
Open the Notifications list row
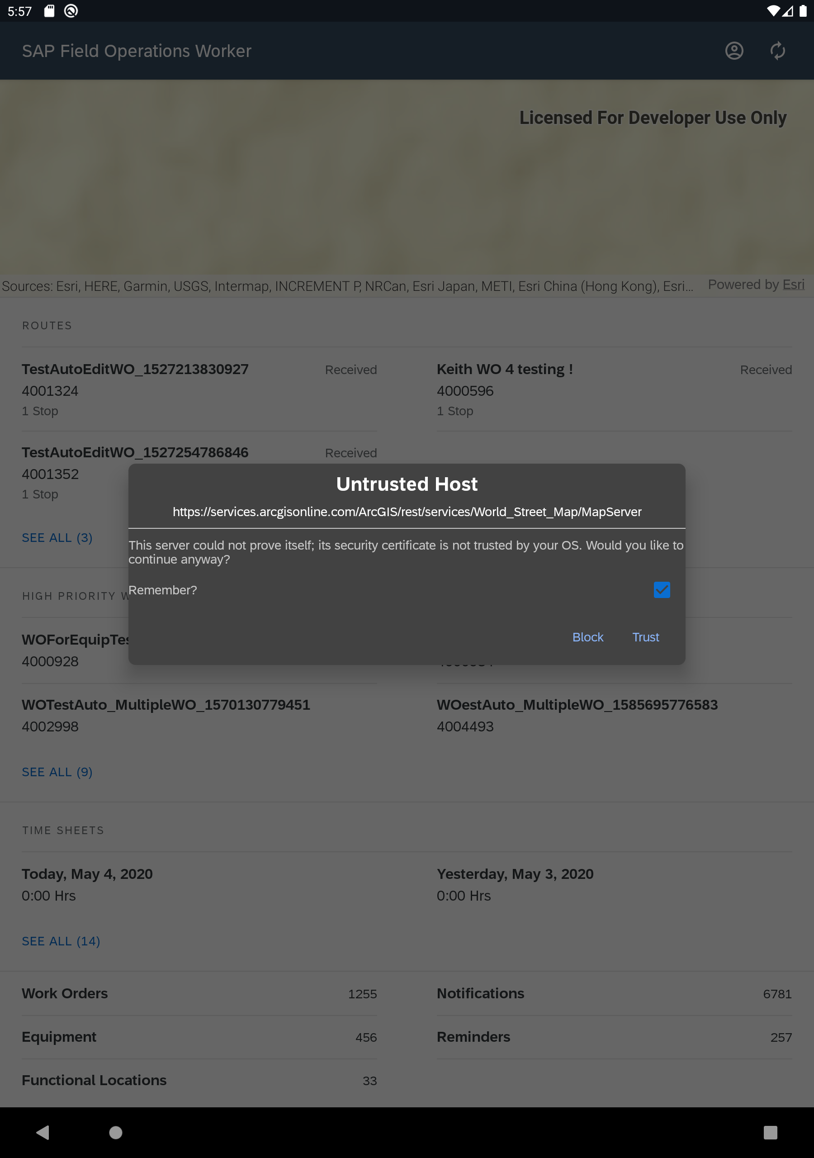click(614, 994)
